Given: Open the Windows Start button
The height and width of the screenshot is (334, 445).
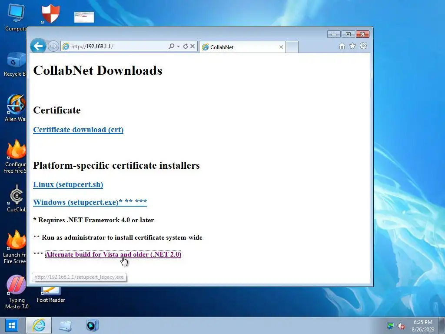Looking at the screenshot, I should (12, 325).
